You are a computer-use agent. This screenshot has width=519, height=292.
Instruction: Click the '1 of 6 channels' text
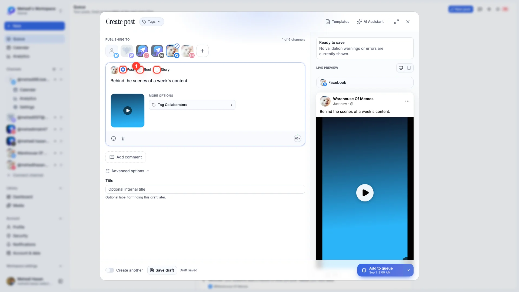[x=294, y=39]
